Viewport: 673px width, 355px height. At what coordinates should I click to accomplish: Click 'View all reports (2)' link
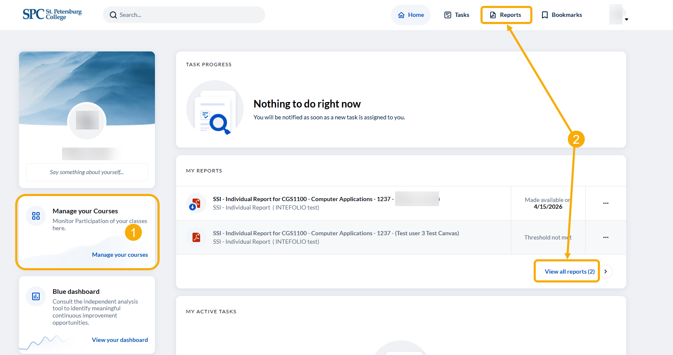(x=570, y=272)
